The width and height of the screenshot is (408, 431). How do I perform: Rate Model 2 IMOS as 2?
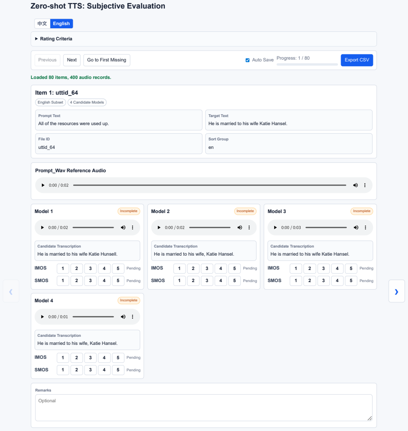(x=193, y=269)
